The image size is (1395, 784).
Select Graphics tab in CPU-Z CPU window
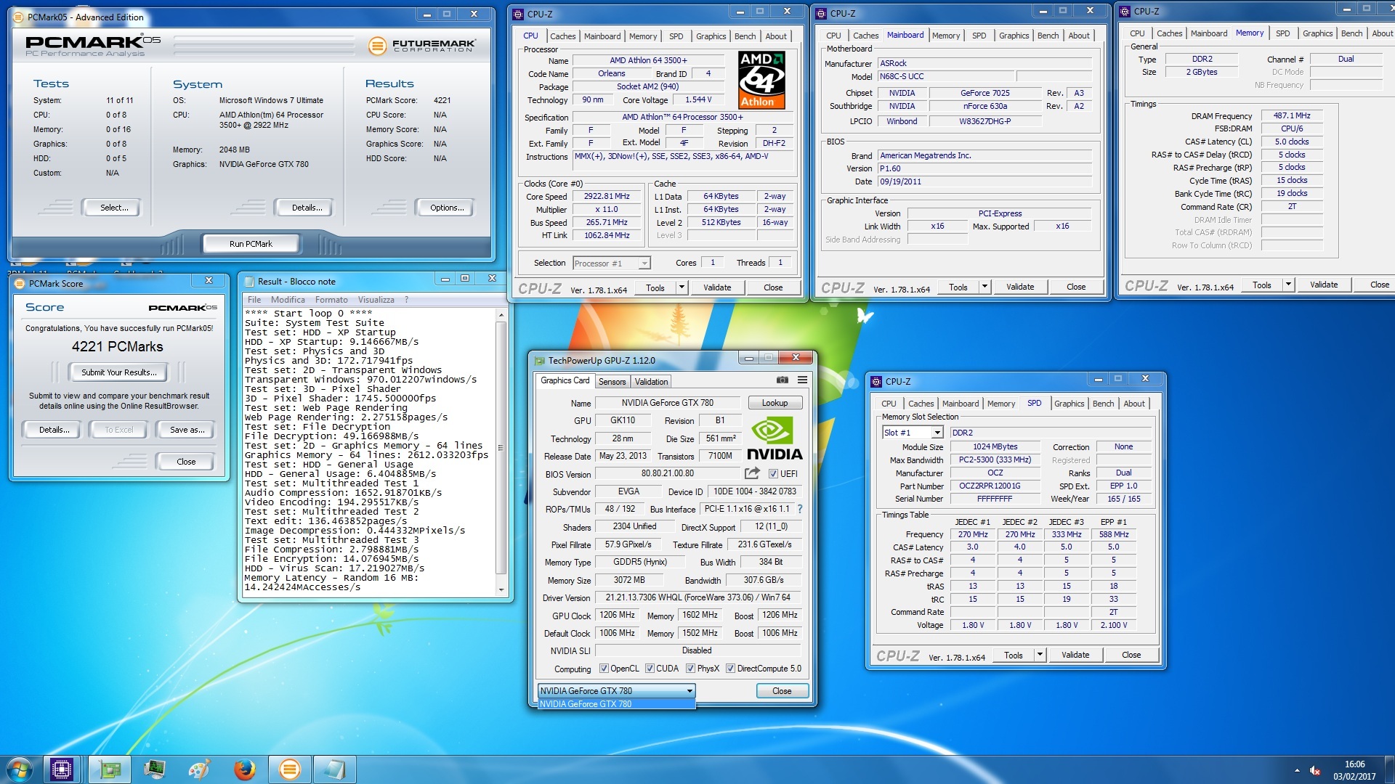[711, 36]
